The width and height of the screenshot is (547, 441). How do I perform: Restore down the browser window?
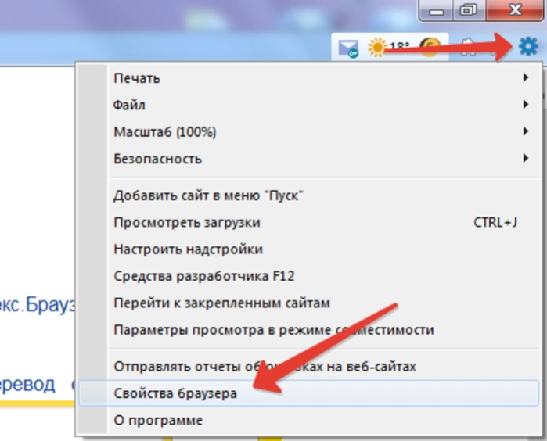(x=469, y=10)
